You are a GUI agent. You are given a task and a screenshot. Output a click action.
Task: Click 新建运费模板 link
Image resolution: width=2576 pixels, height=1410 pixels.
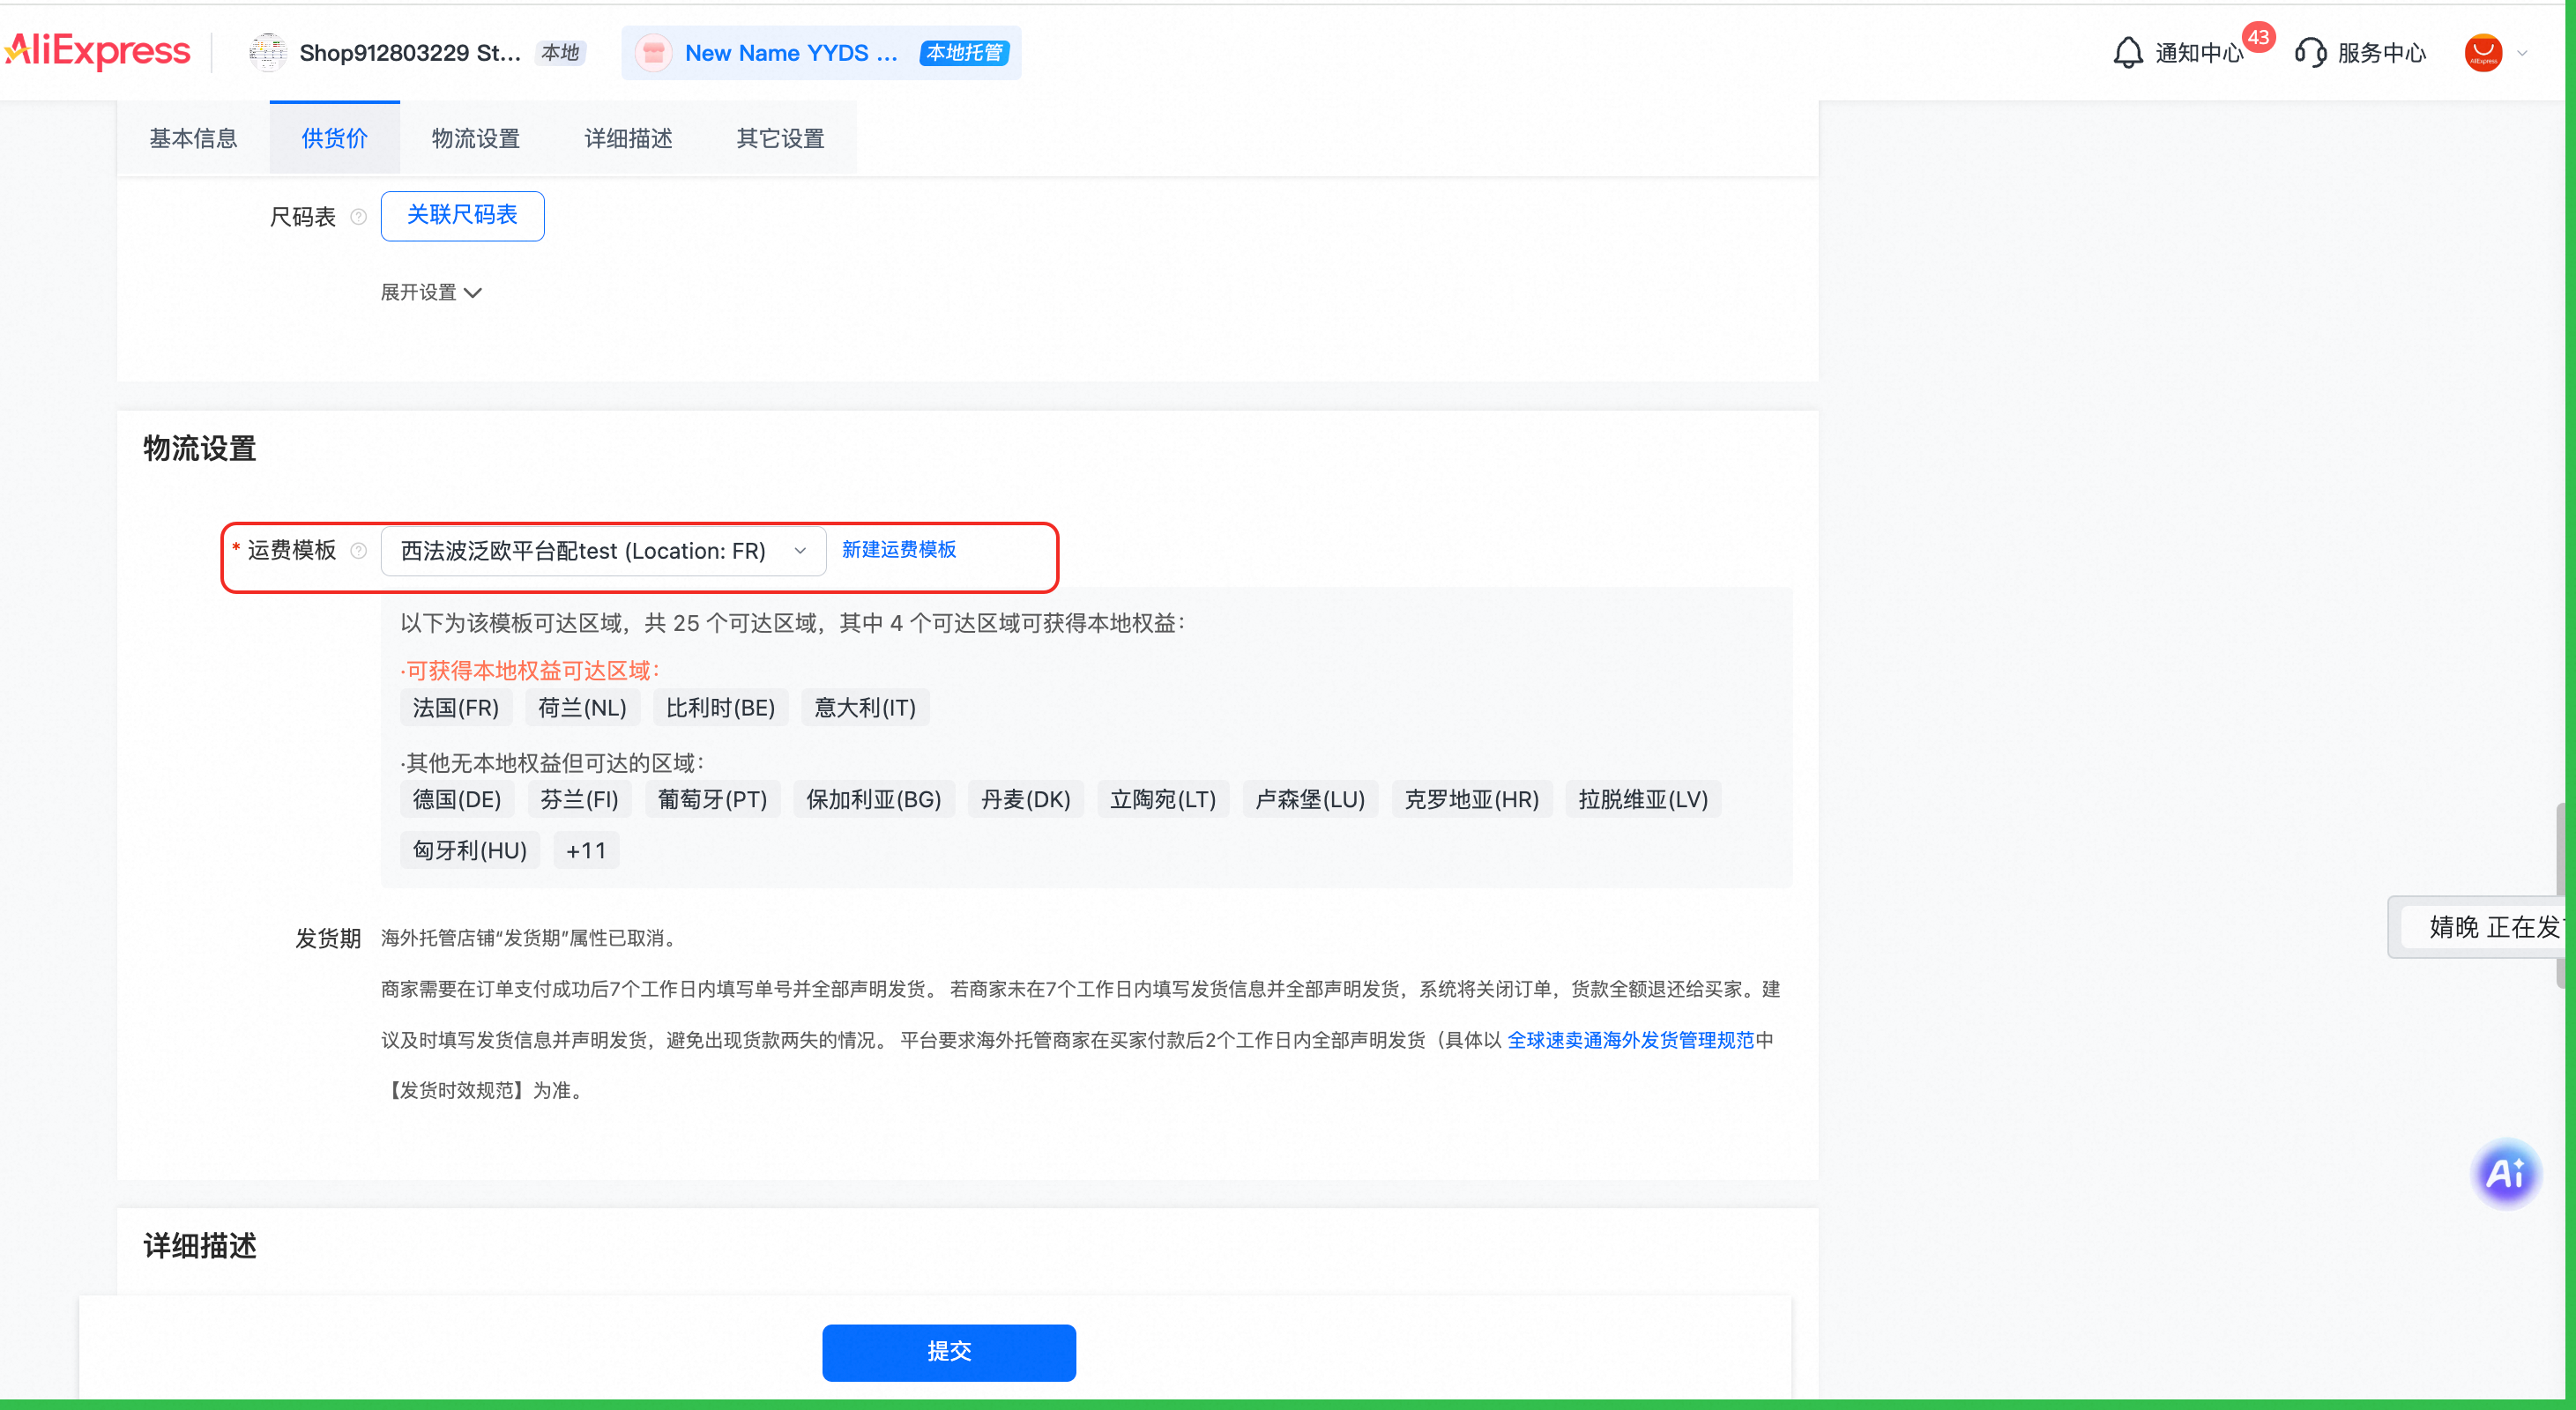click(x=898, y=550)
